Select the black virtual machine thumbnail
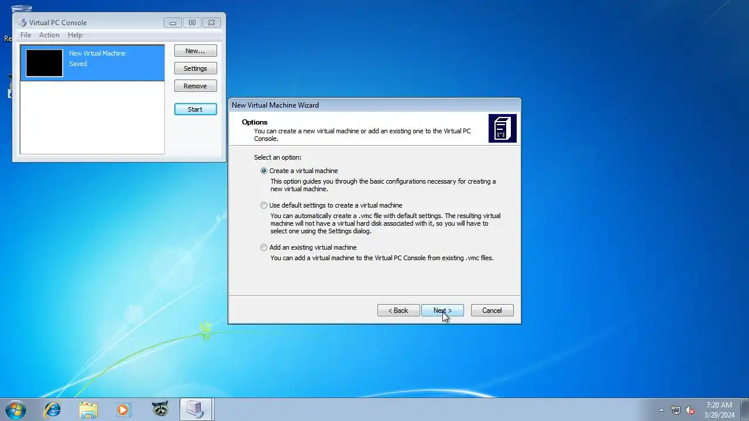Screen dimensions: 749x421 tap(44, 63)
